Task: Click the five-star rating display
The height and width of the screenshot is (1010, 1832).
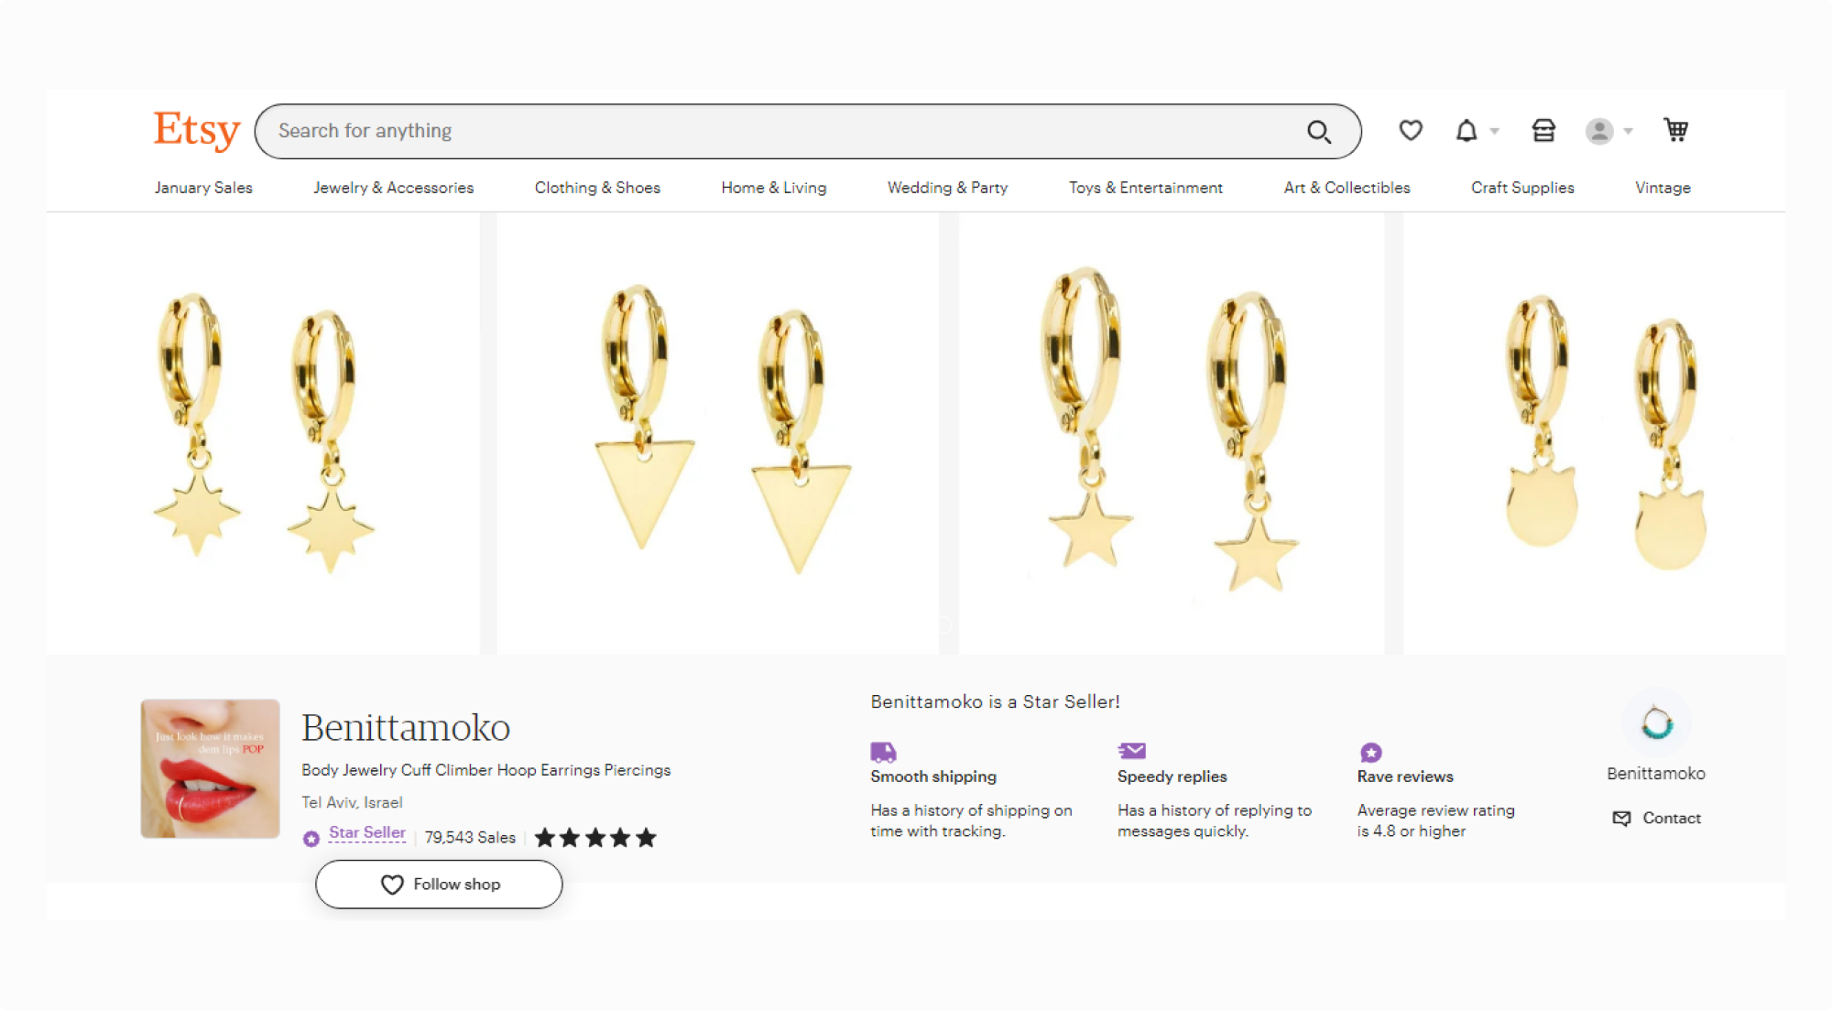Action: [x=595, y=837]
